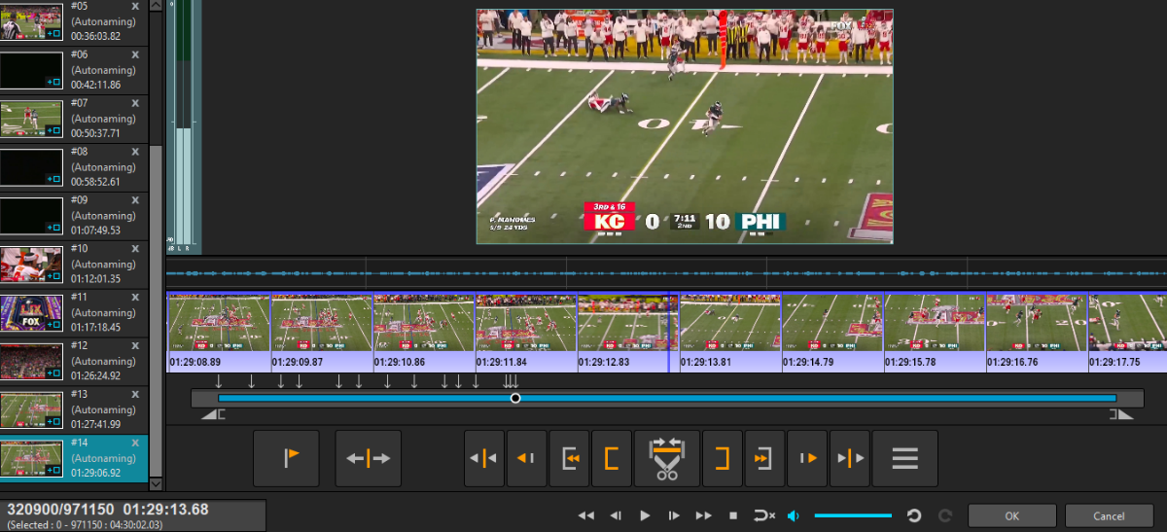This screenshot has height=532, width=1167.
Task: Set the mark-in with the left bracket
Action: tap(612, 458)
